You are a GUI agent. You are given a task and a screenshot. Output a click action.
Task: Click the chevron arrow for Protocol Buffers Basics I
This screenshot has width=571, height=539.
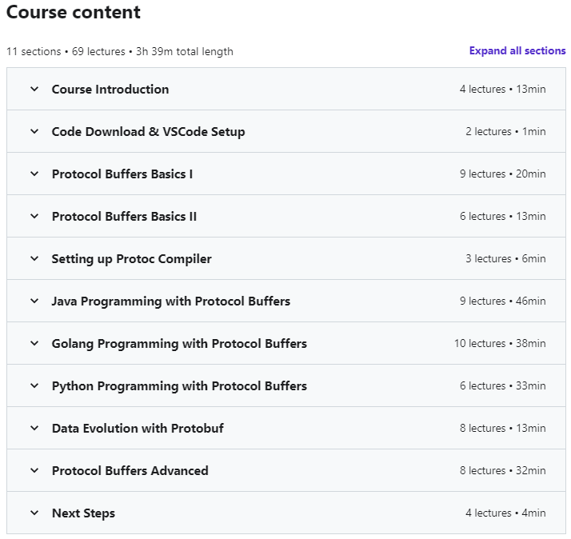coord(34,174)
